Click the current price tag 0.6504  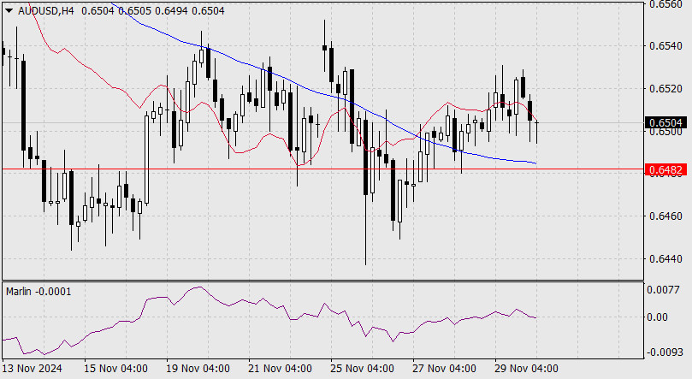point(665,122)
